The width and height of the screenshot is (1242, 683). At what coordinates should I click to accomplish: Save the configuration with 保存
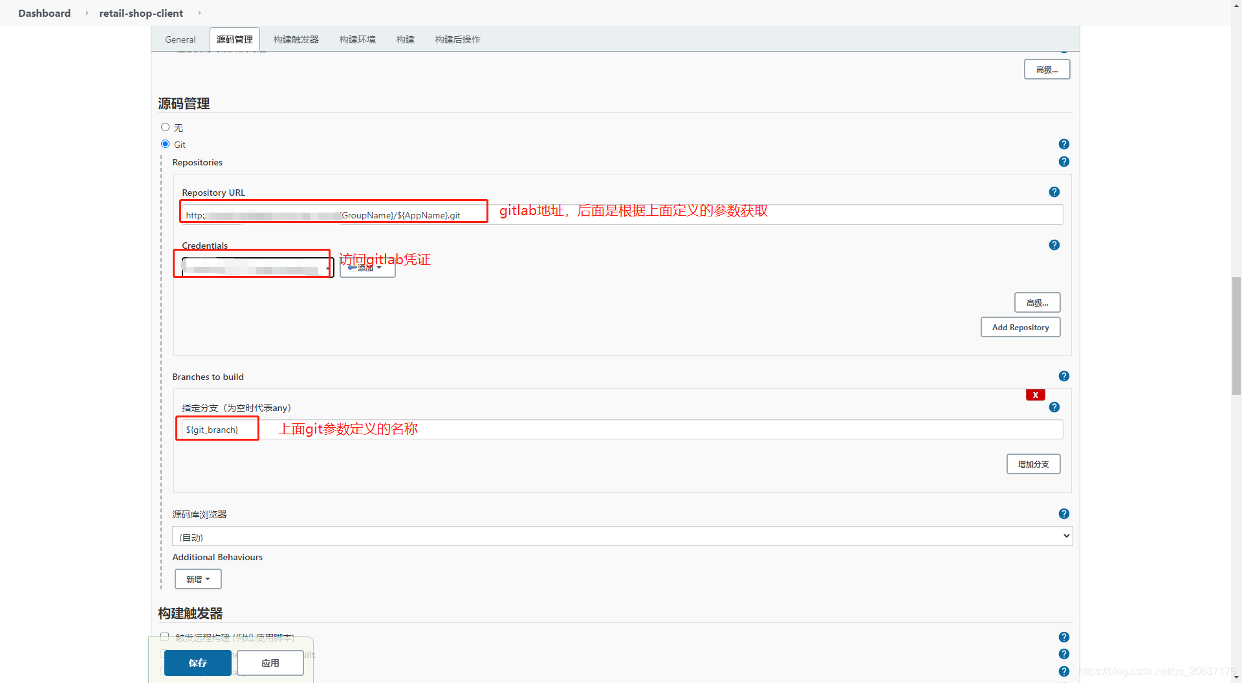point(197,663)
